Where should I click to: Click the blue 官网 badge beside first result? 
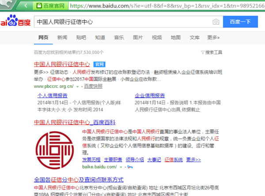point(99,64)
